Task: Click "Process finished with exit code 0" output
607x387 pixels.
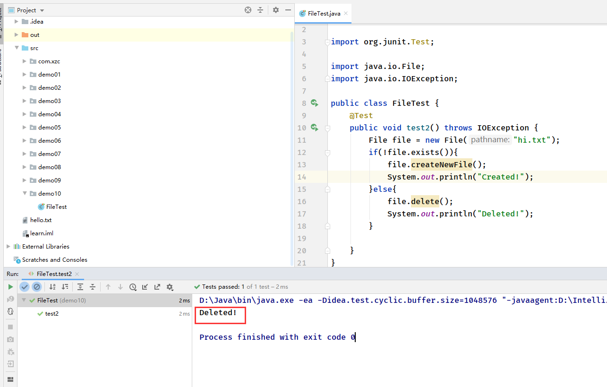Action: tap(277, 337)
